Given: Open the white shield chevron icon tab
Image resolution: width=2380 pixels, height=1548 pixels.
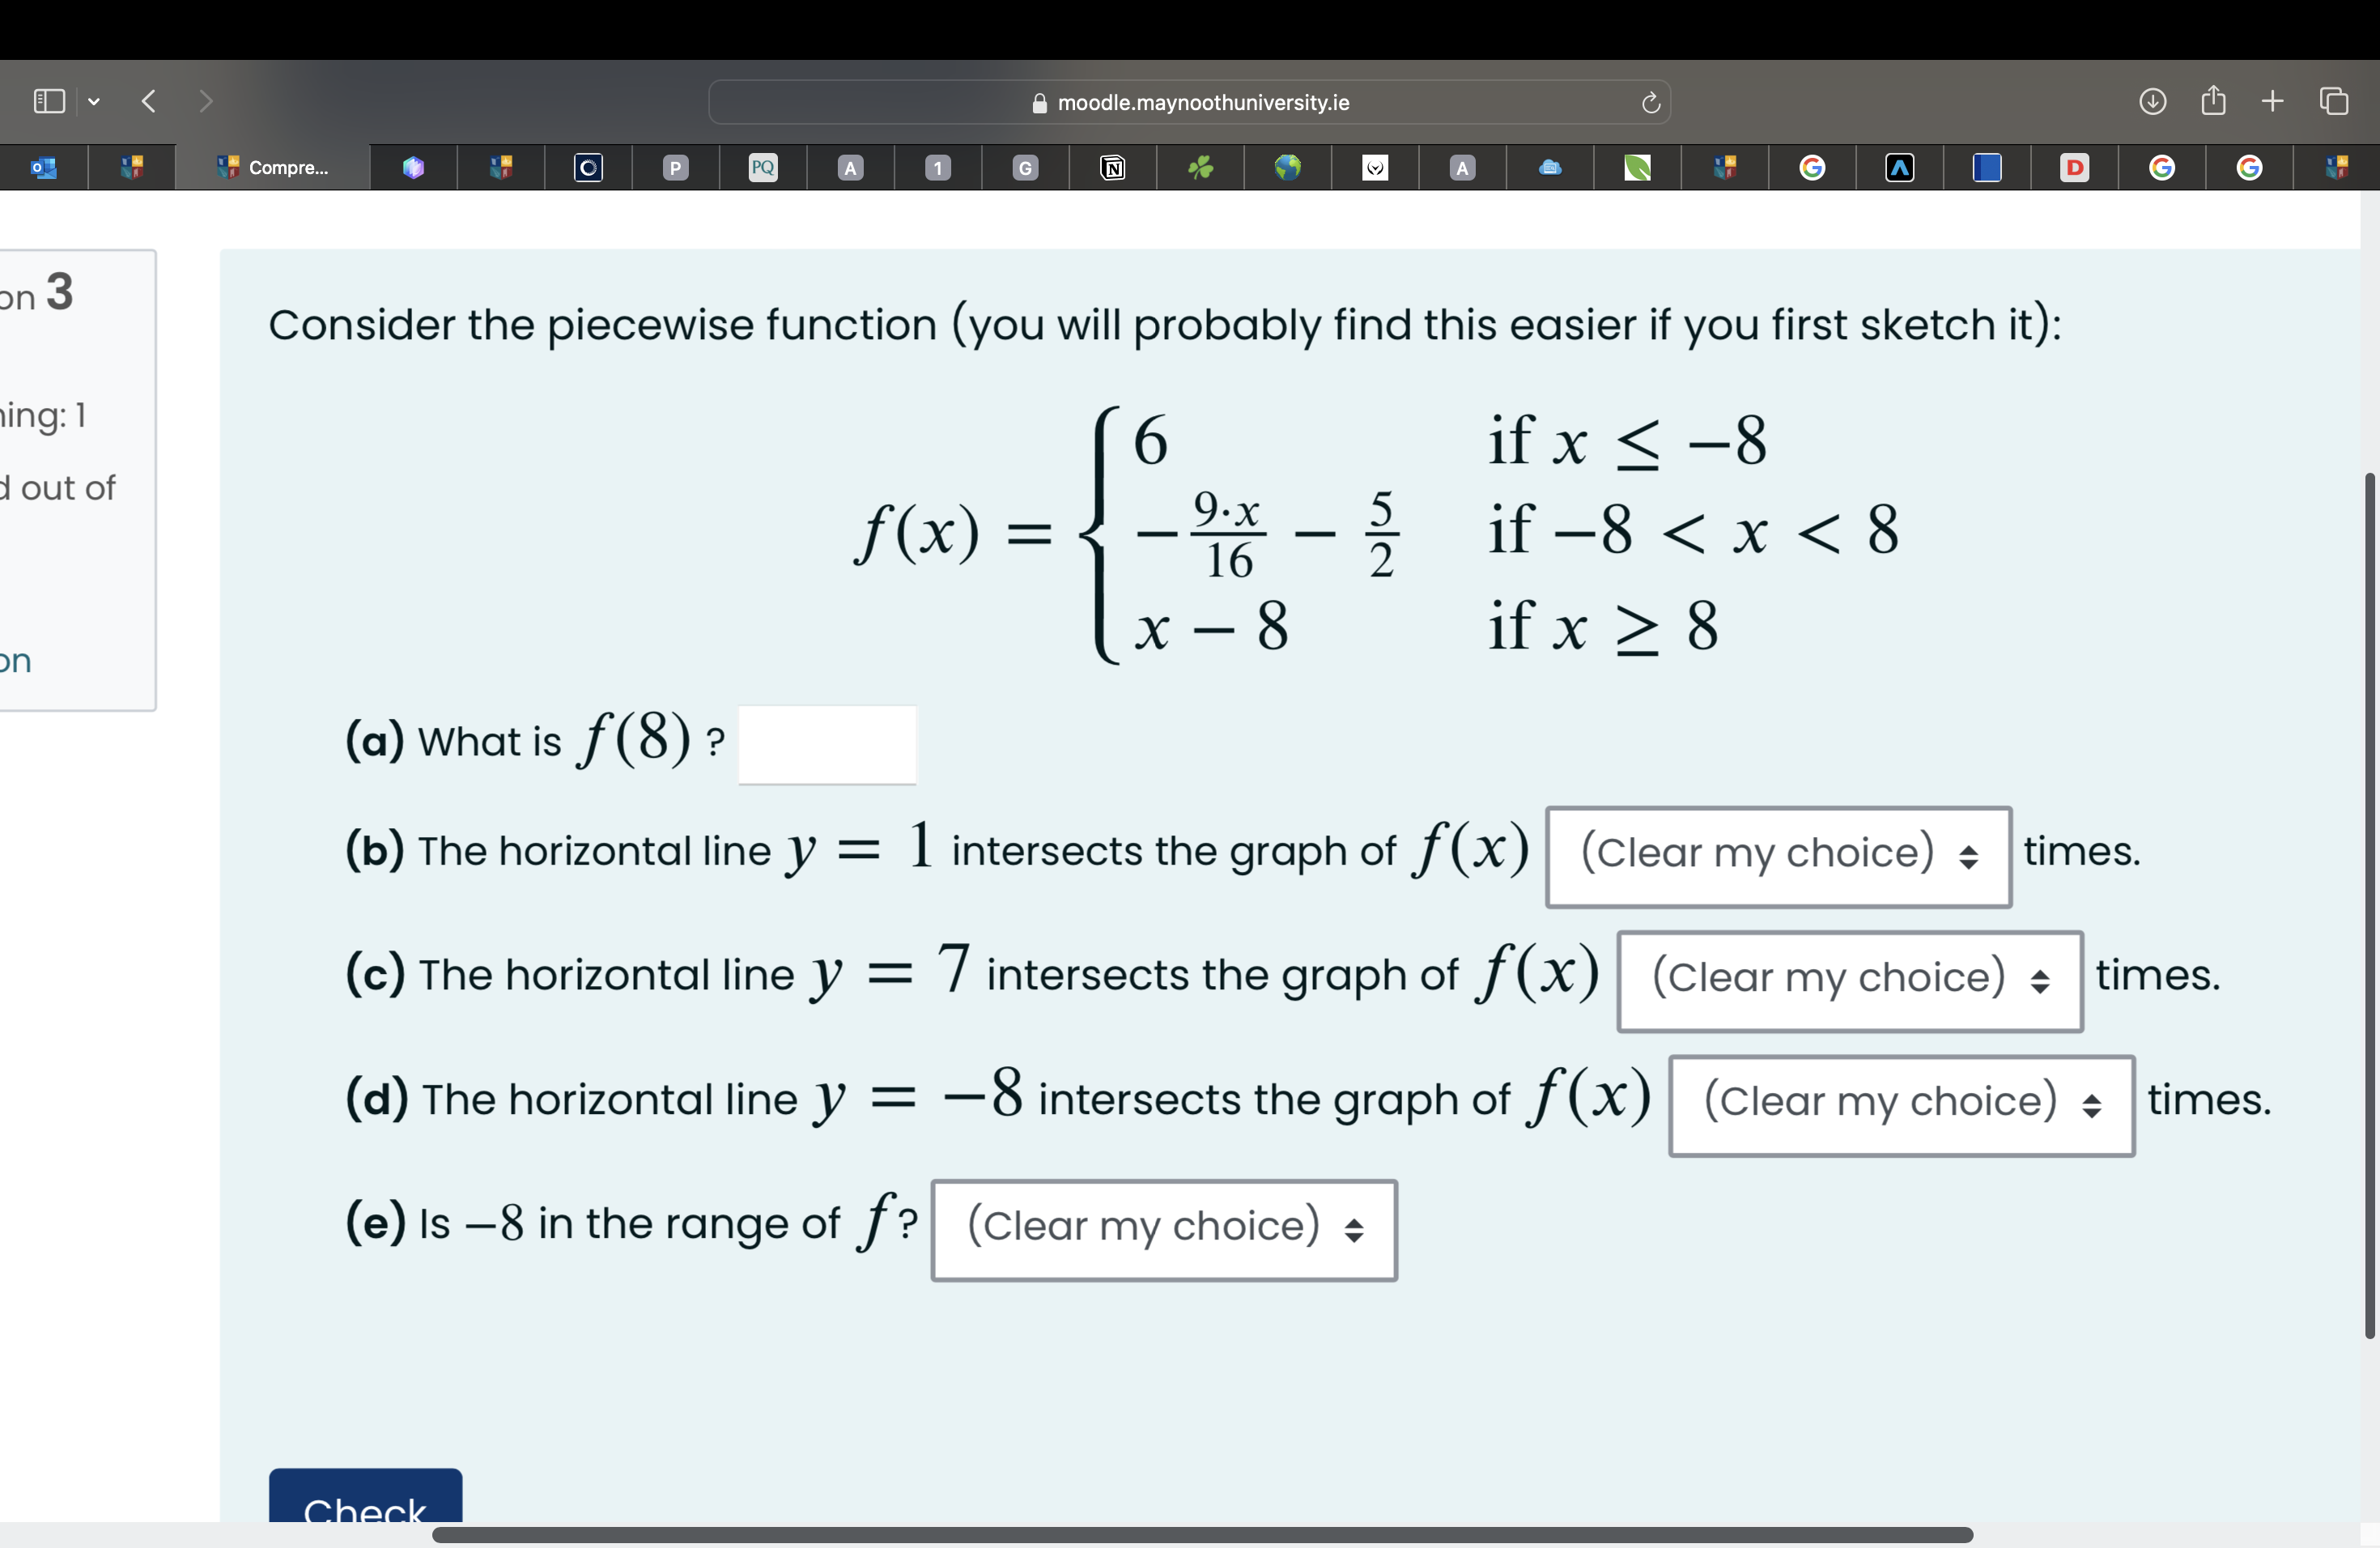Looking at the screenshot, I should (x=1375, y=167).
